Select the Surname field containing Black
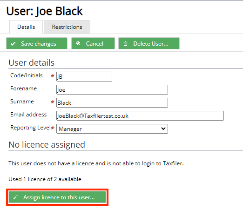 pyautogui.click(x=112, y=102)
